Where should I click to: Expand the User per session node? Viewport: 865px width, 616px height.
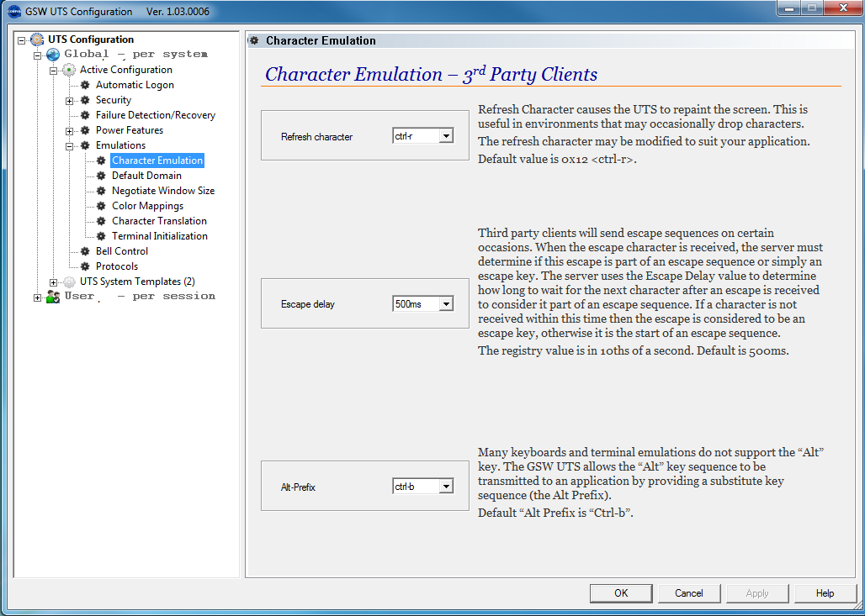click(x=38, y=297)
